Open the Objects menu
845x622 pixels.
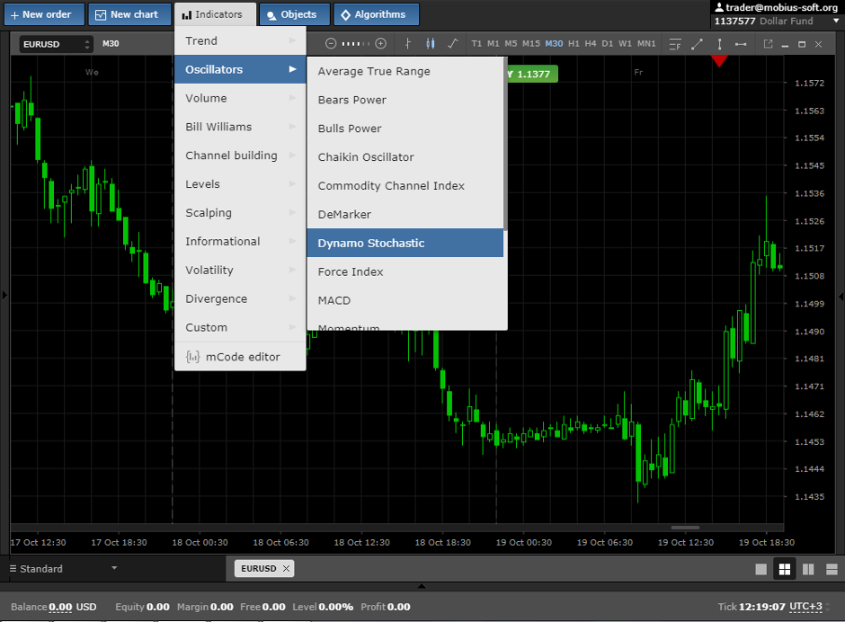[294, 14]
